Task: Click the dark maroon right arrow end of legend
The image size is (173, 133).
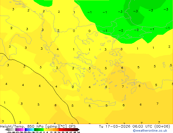Action: [x=79, y=129]
